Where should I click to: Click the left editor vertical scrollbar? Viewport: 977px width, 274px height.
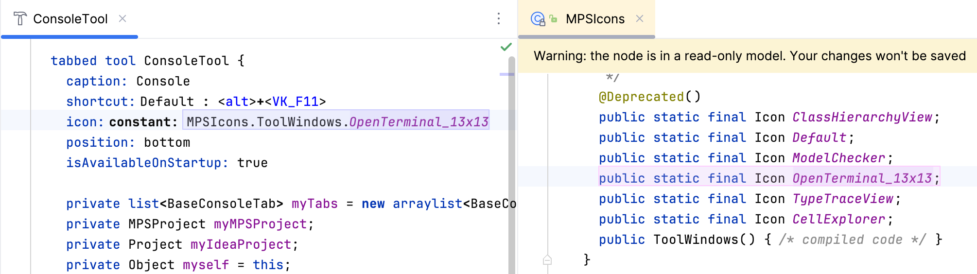[x=511, y=165]
